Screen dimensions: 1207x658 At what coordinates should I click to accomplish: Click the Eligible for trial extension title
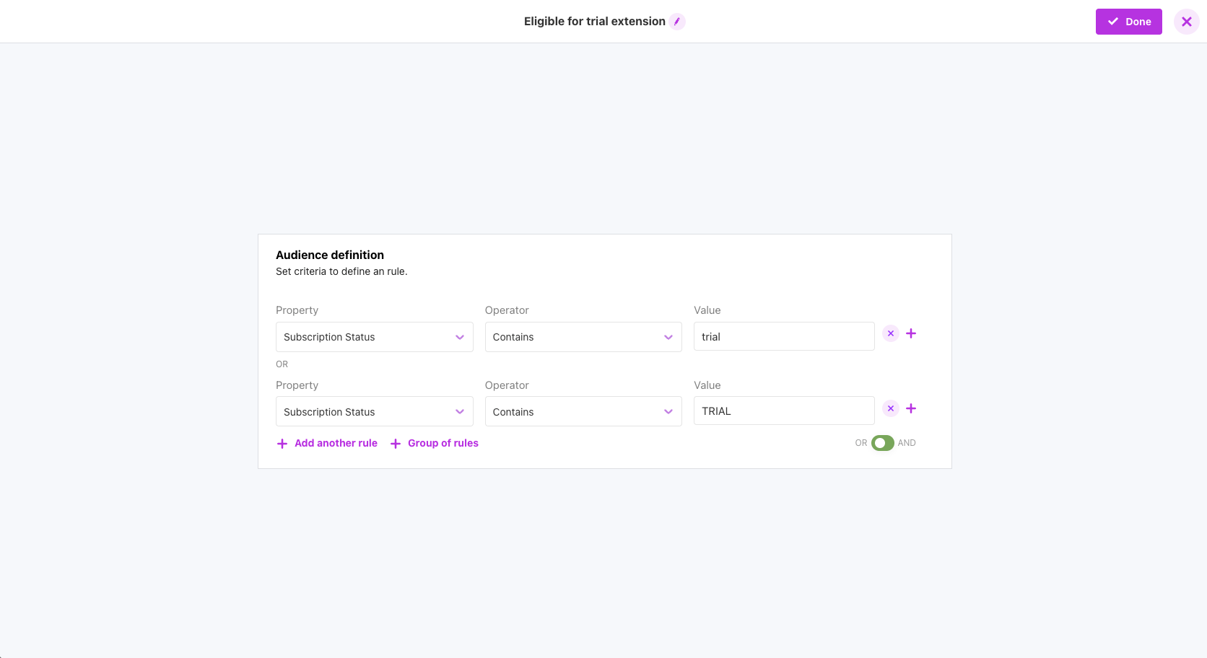(x=595, y=21)
